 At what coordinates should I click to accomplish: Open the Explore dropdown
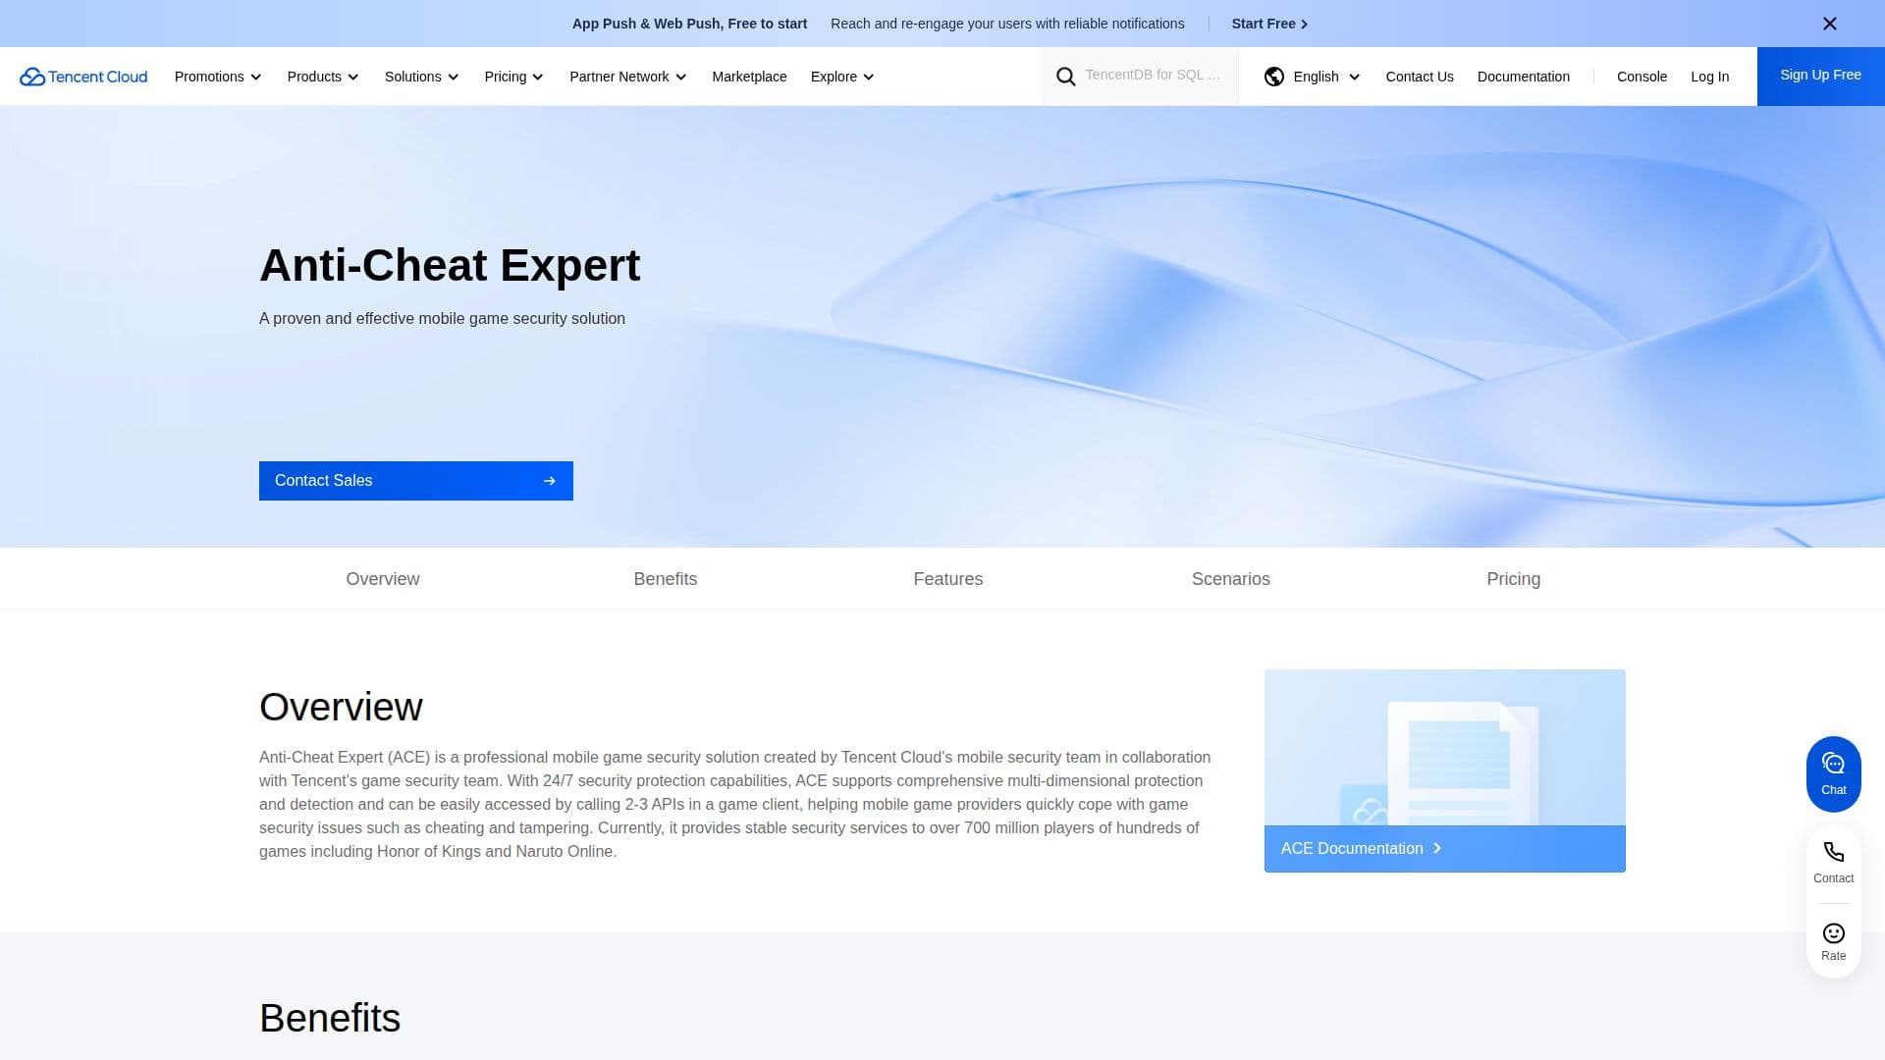click(842, 77)
